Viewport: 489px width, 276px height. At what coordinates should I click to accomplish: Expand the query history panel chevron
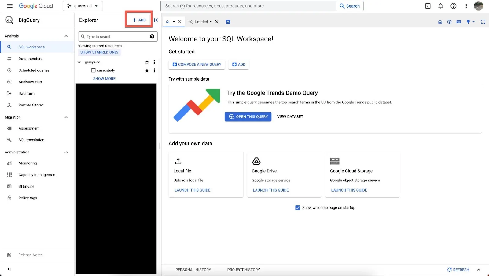point(479,270)
